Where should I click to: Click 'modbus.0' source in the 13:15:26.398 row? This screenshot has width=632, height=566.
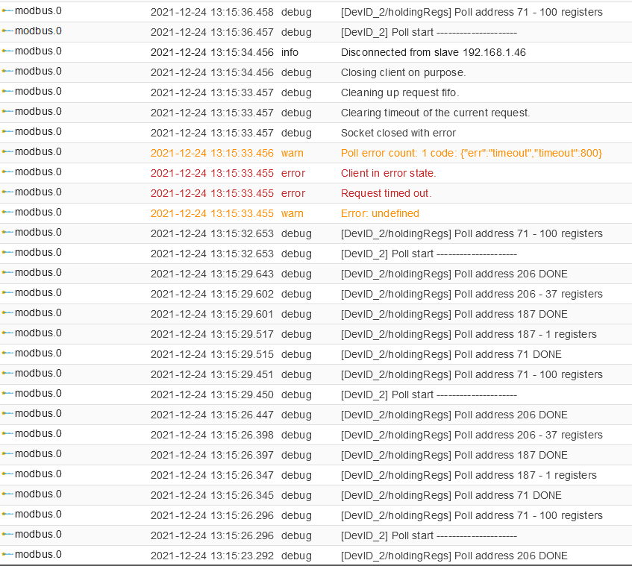point(38,434)
